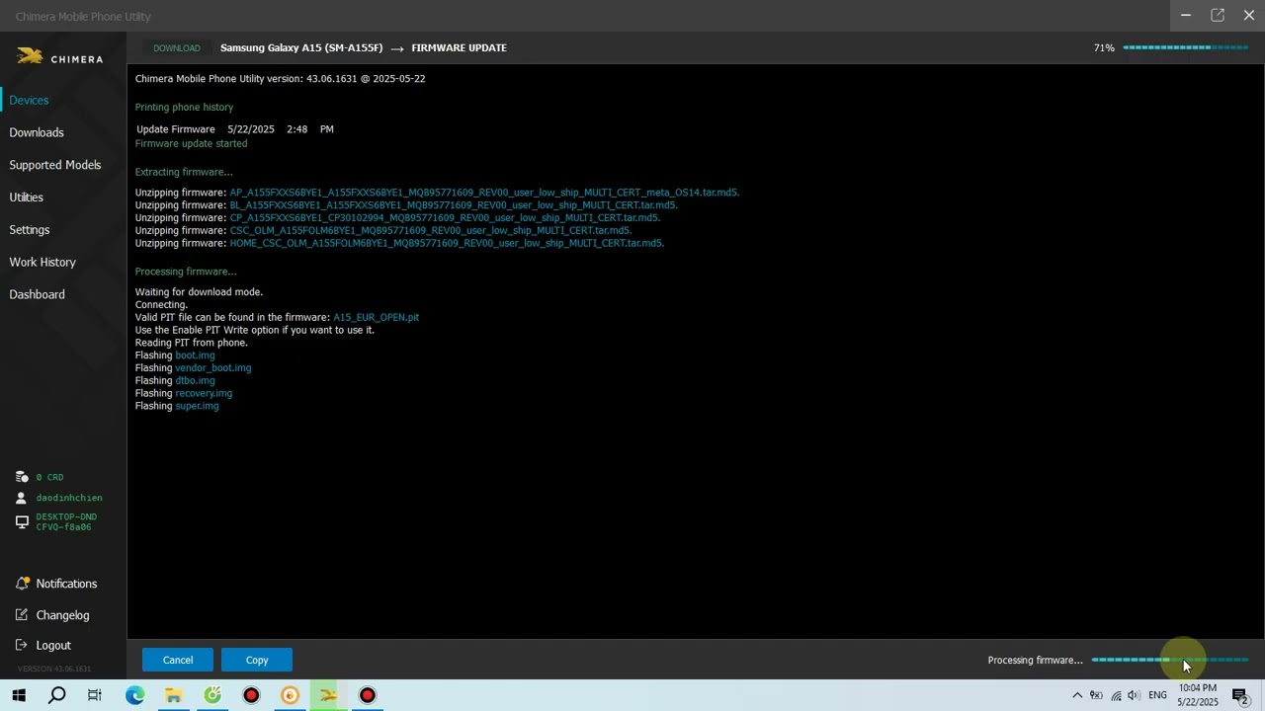
Task: Click the bottom Processing firmware progress bar
Action: pos(1170,660)
